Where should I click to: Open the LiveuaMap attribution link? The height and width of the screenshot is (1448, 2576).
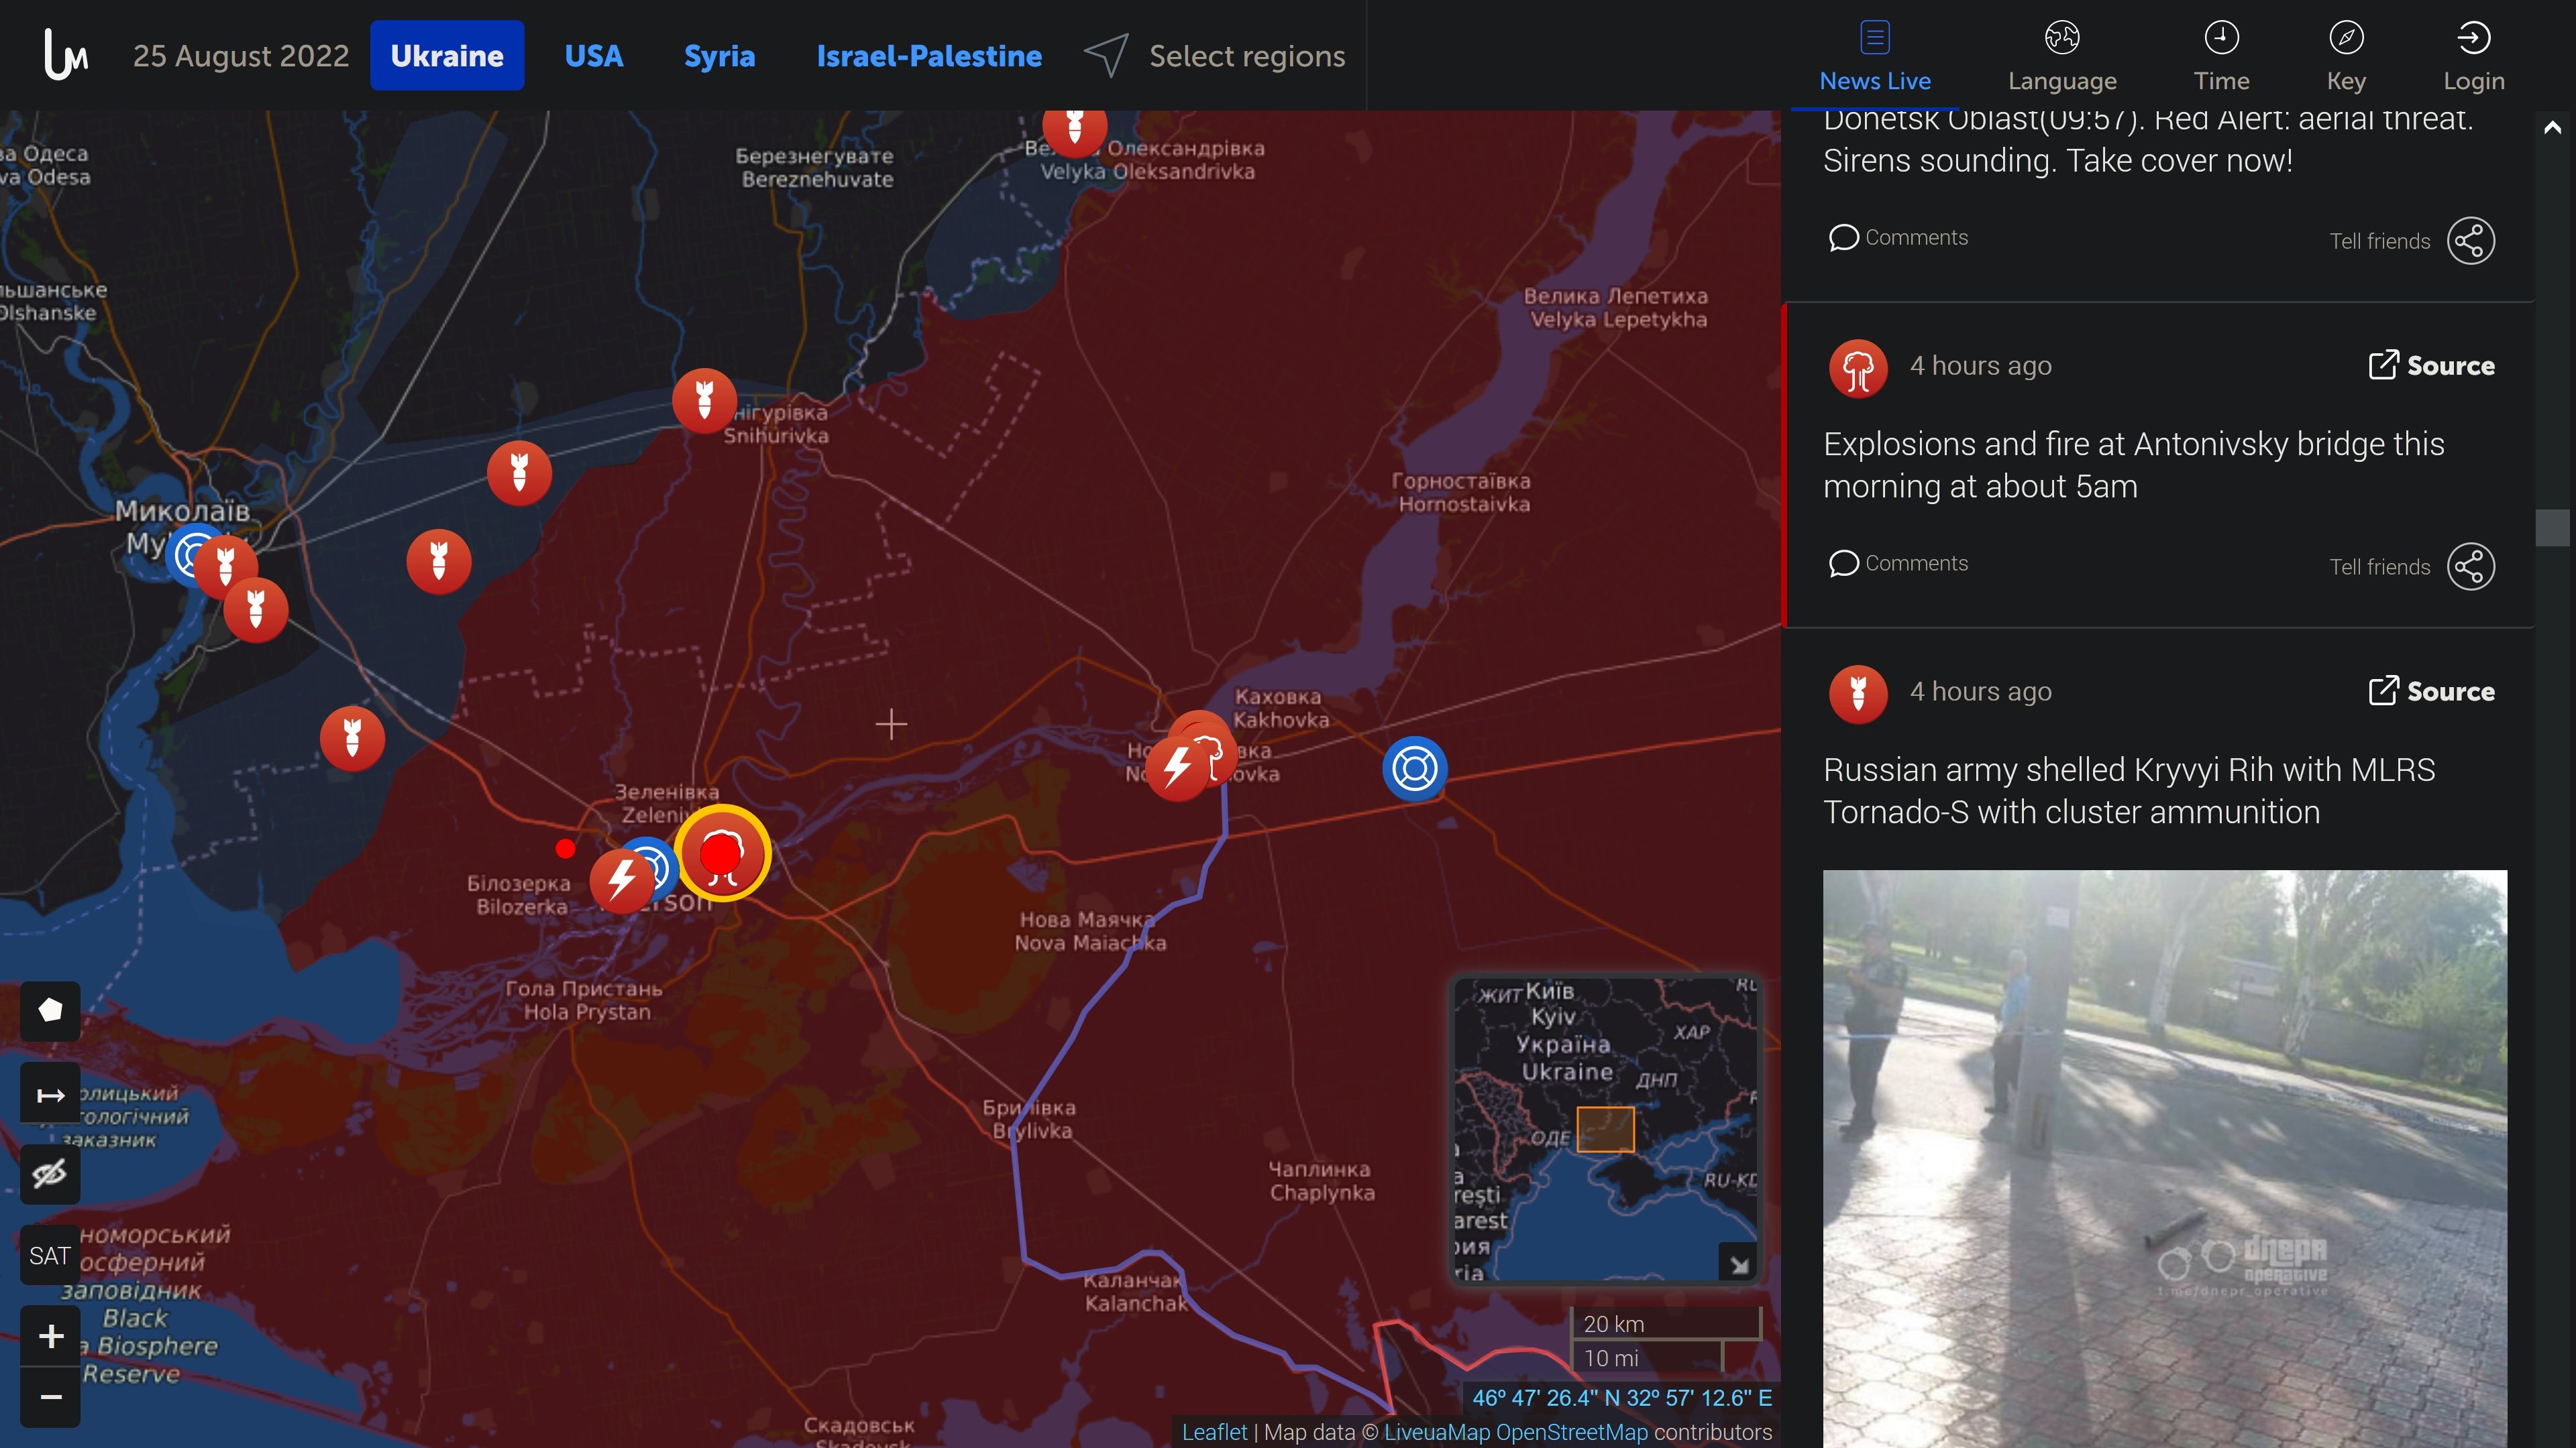[x=1437, y=1432]
